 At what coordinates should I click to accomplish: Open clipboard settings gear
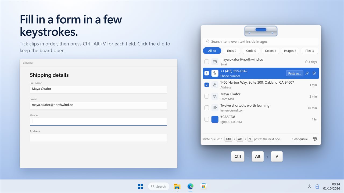(x=315, y=139)
